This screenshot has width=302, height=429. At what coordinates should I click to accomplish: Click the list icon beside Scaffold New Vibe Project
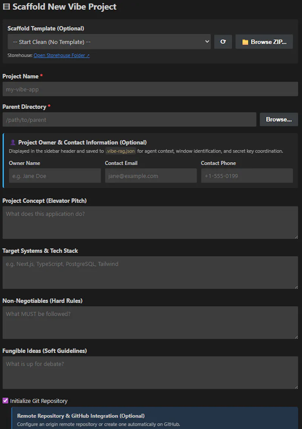[6, 6]
